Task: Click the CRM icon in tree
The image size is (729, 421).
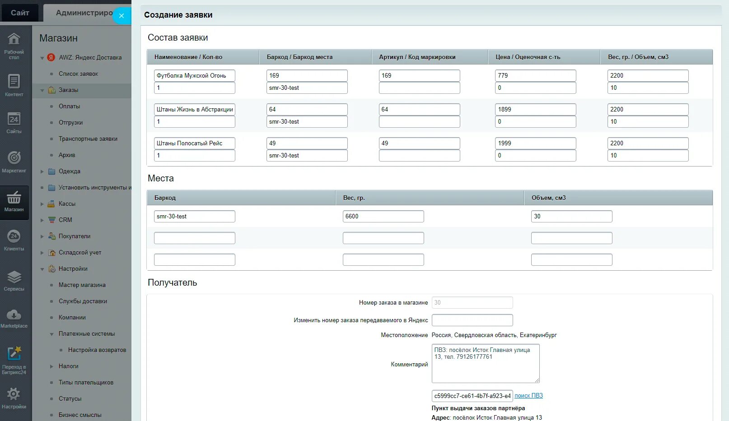Action: [x=51, y=220]
